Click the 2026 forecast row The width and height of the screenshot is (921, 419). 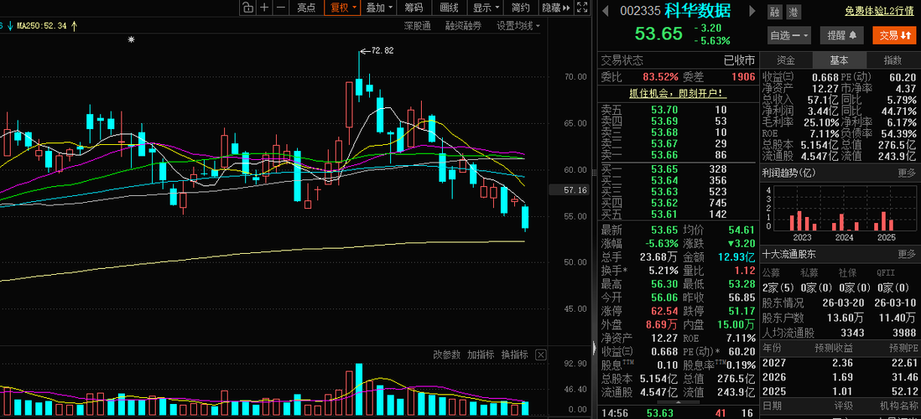point(840,377)
